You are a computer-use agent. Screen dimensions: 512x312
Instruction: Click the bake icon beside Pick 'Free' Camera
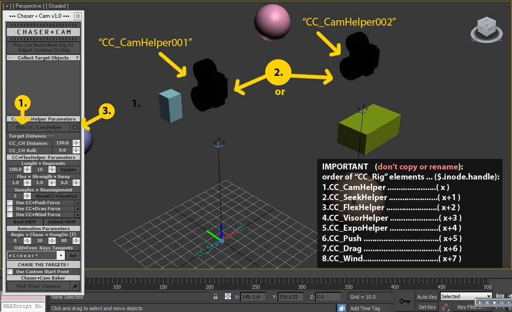point(75,286)
